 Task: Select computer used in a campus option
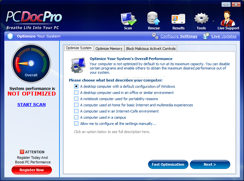(x=100, y=117)
